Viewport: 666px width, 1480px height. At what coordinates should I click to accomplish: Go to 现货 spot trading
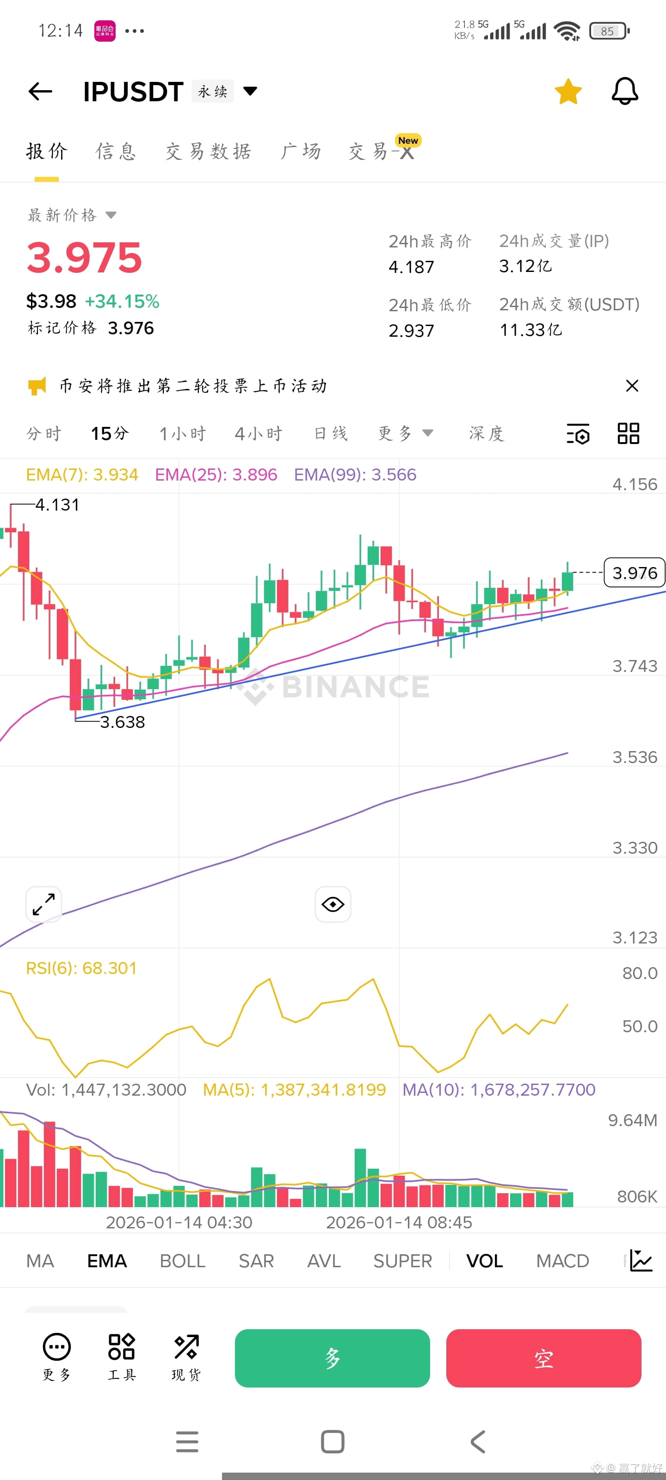click(x=186, y=1357)
